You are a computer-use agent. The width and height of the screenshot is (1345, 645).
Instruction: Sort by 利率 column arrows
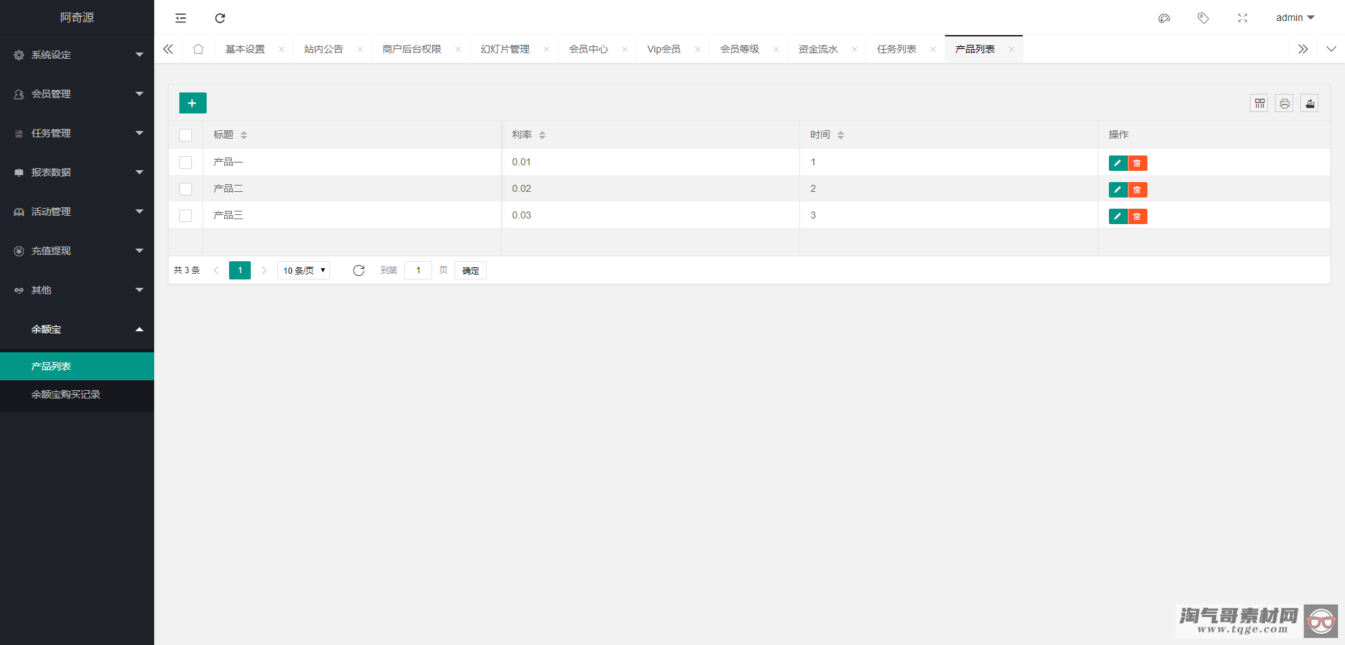point(542,135)
